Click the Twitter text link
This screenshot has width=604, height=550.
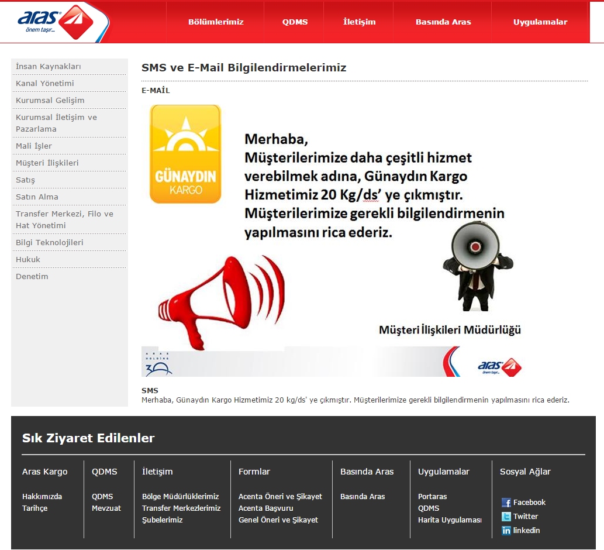point(526,516)
